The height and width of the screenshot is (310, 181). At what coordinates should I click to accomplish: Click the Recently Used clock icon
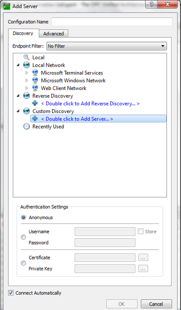pyautogui.click(x=26, y=127)
